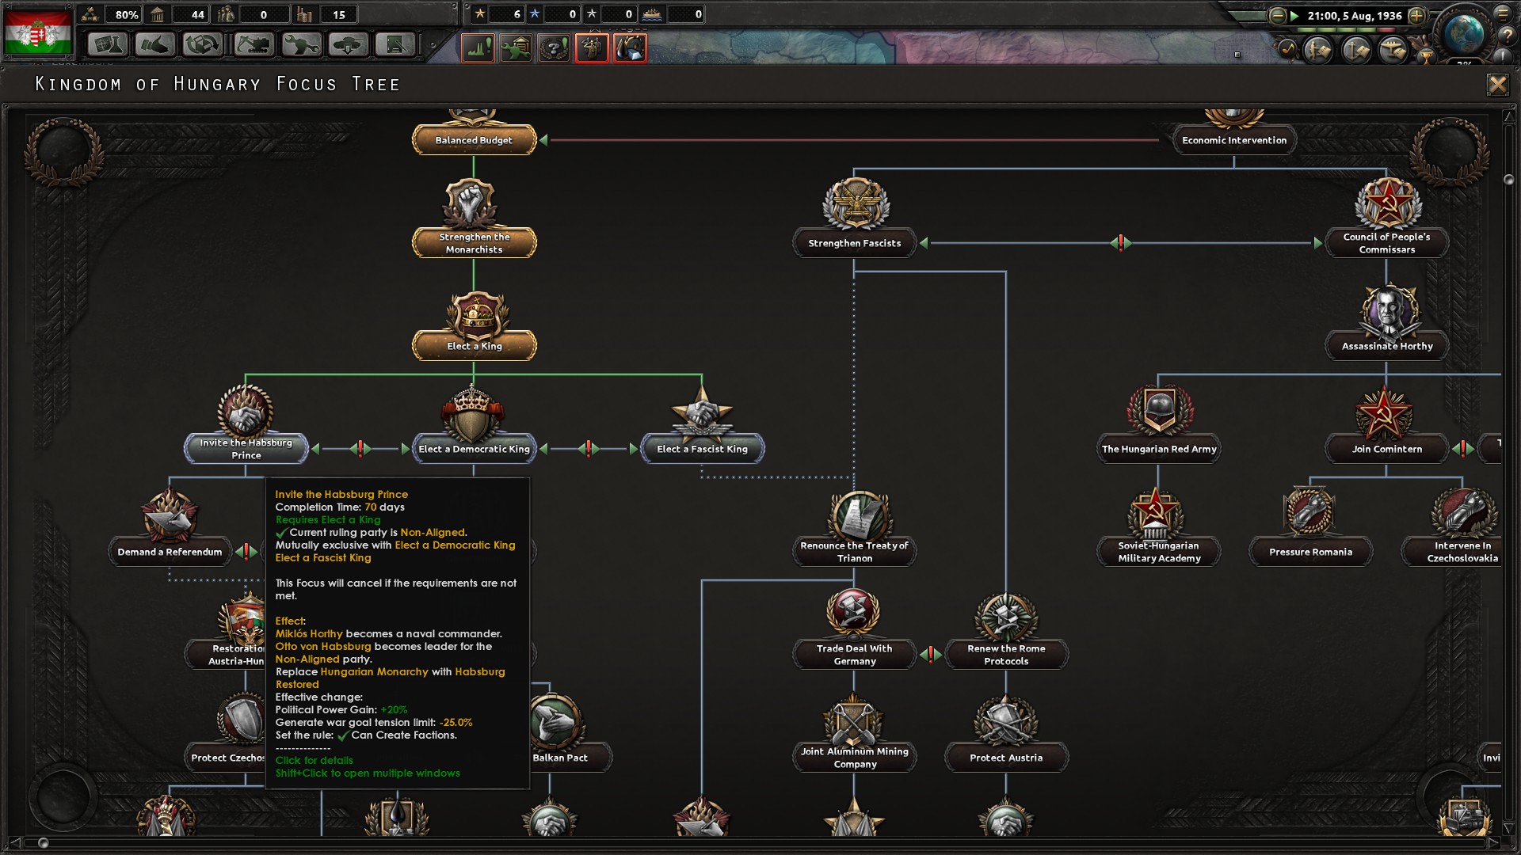The height and width of the screenshot is (855, 1521).
Task: Open the main menu hamburger icon
Action: [x=1502, y=12]
